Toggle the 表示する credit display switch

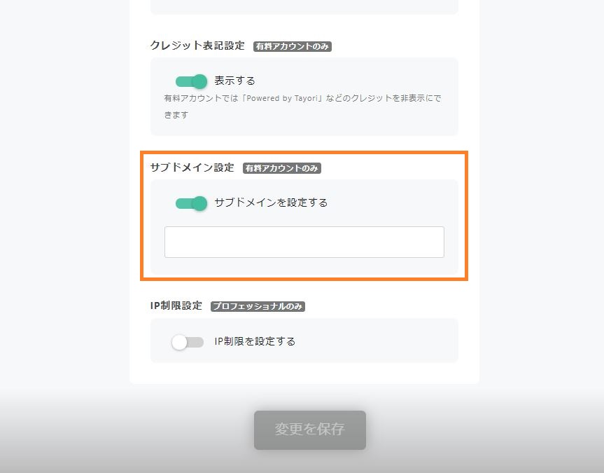[192, 81]
